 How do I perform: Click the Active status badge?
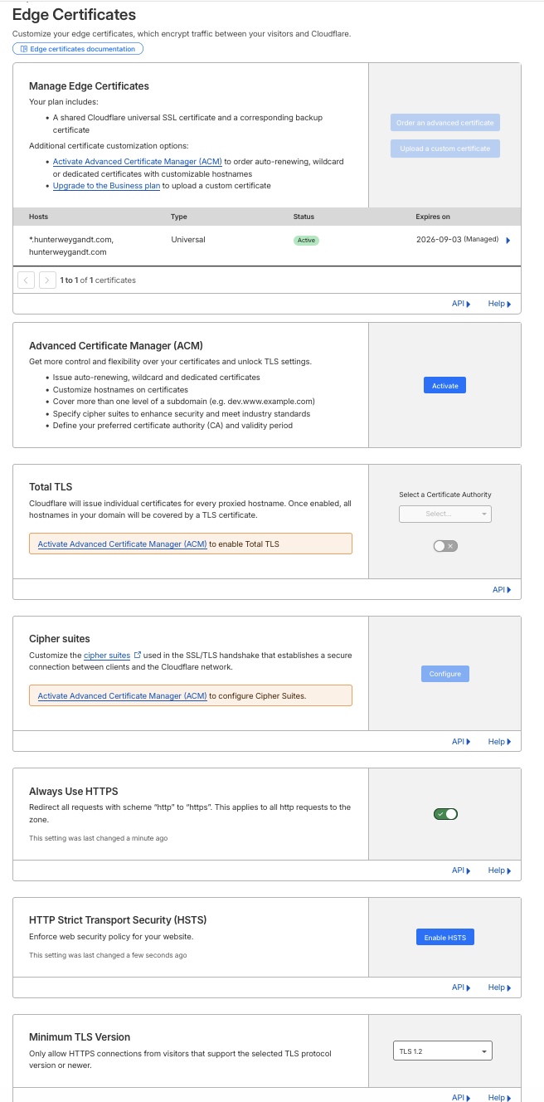click(x=306, y=240)
